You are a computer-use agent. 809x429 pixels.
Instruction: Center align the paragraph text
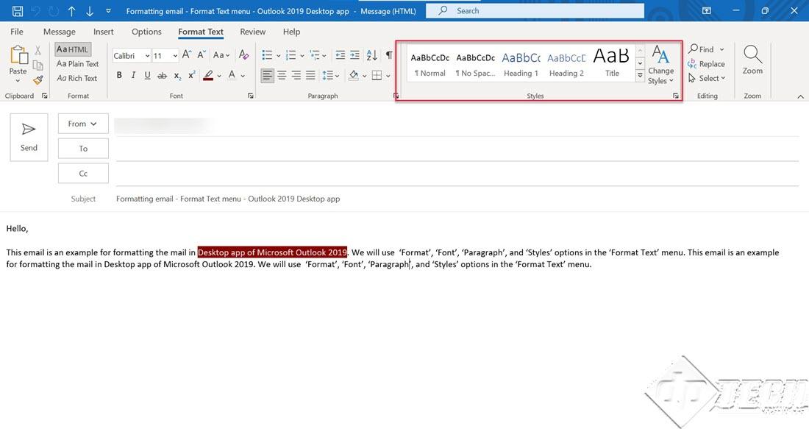click(282, 75)
